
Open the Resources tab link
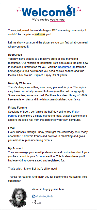pos(67,67)
